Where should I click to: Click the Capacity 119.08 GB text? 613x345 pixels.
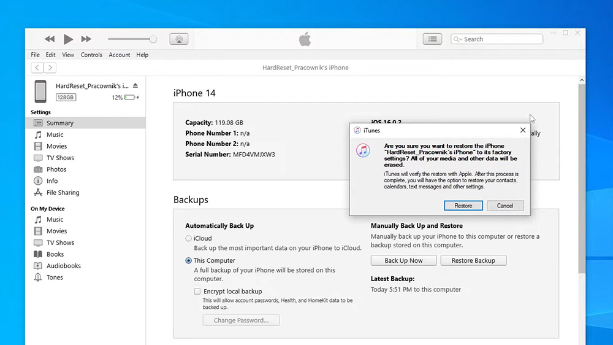[214, 123]
